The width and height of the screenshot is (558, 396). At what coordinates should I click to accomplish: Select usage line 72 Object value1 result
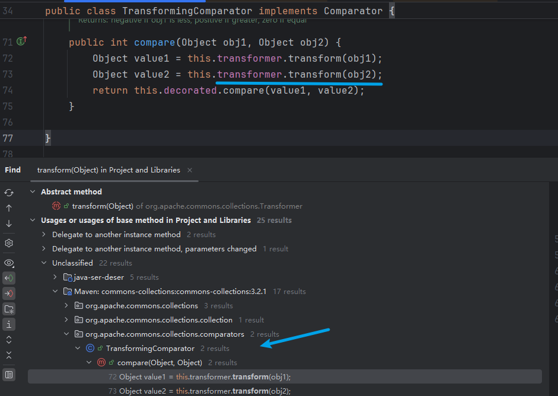[x=285, y=377]
